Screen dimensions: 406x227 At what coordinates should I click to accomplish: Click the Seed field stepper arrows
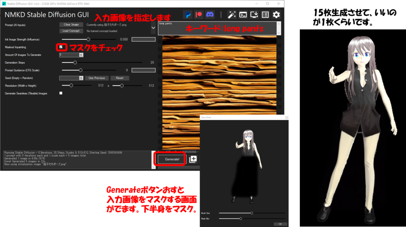coord(81,78)
